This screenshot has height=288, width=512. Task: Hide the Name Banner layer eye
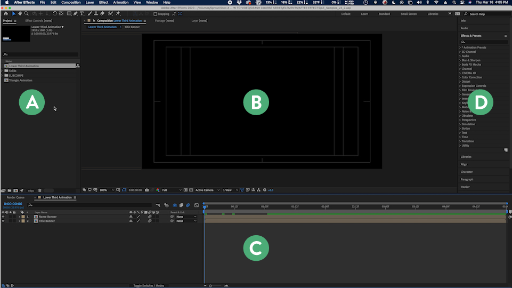click(x=3, y=217)
